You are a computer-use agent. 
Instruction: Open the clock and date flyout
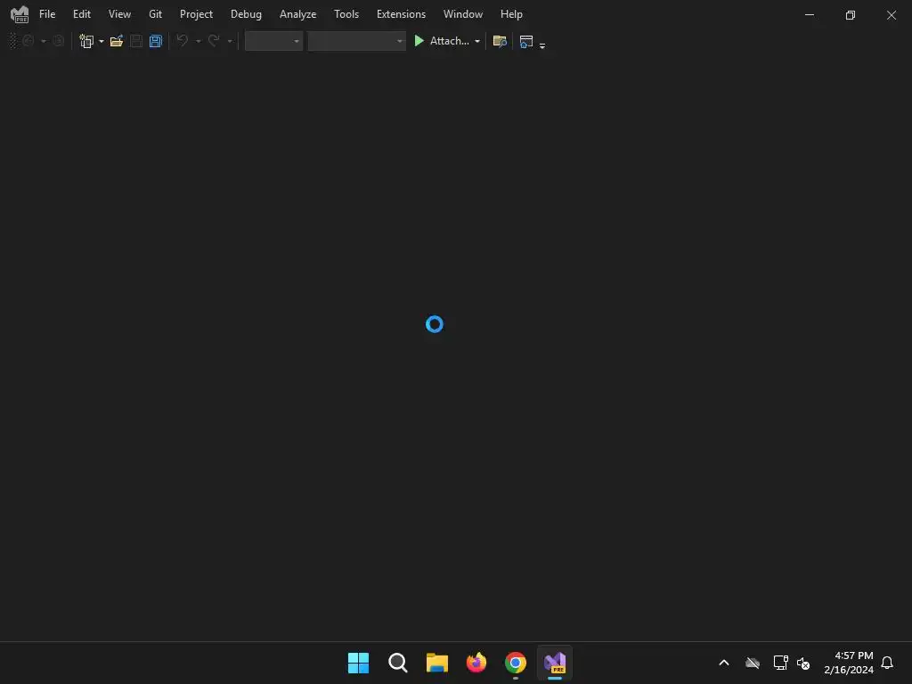pyautogui.click(x=849, y=663)
